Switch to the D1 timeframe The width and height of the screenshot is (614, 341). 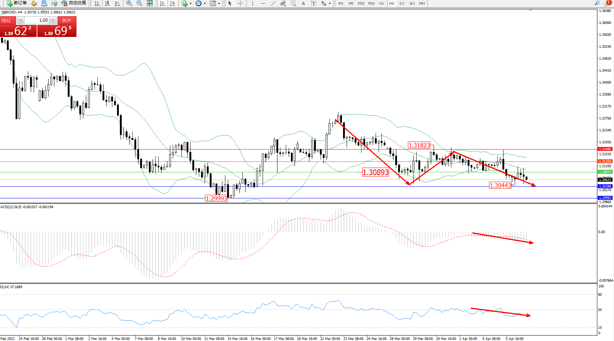[x=402, y=3]
